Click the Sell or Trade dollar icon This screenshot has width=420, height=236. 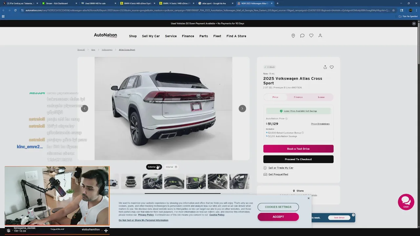265,168
